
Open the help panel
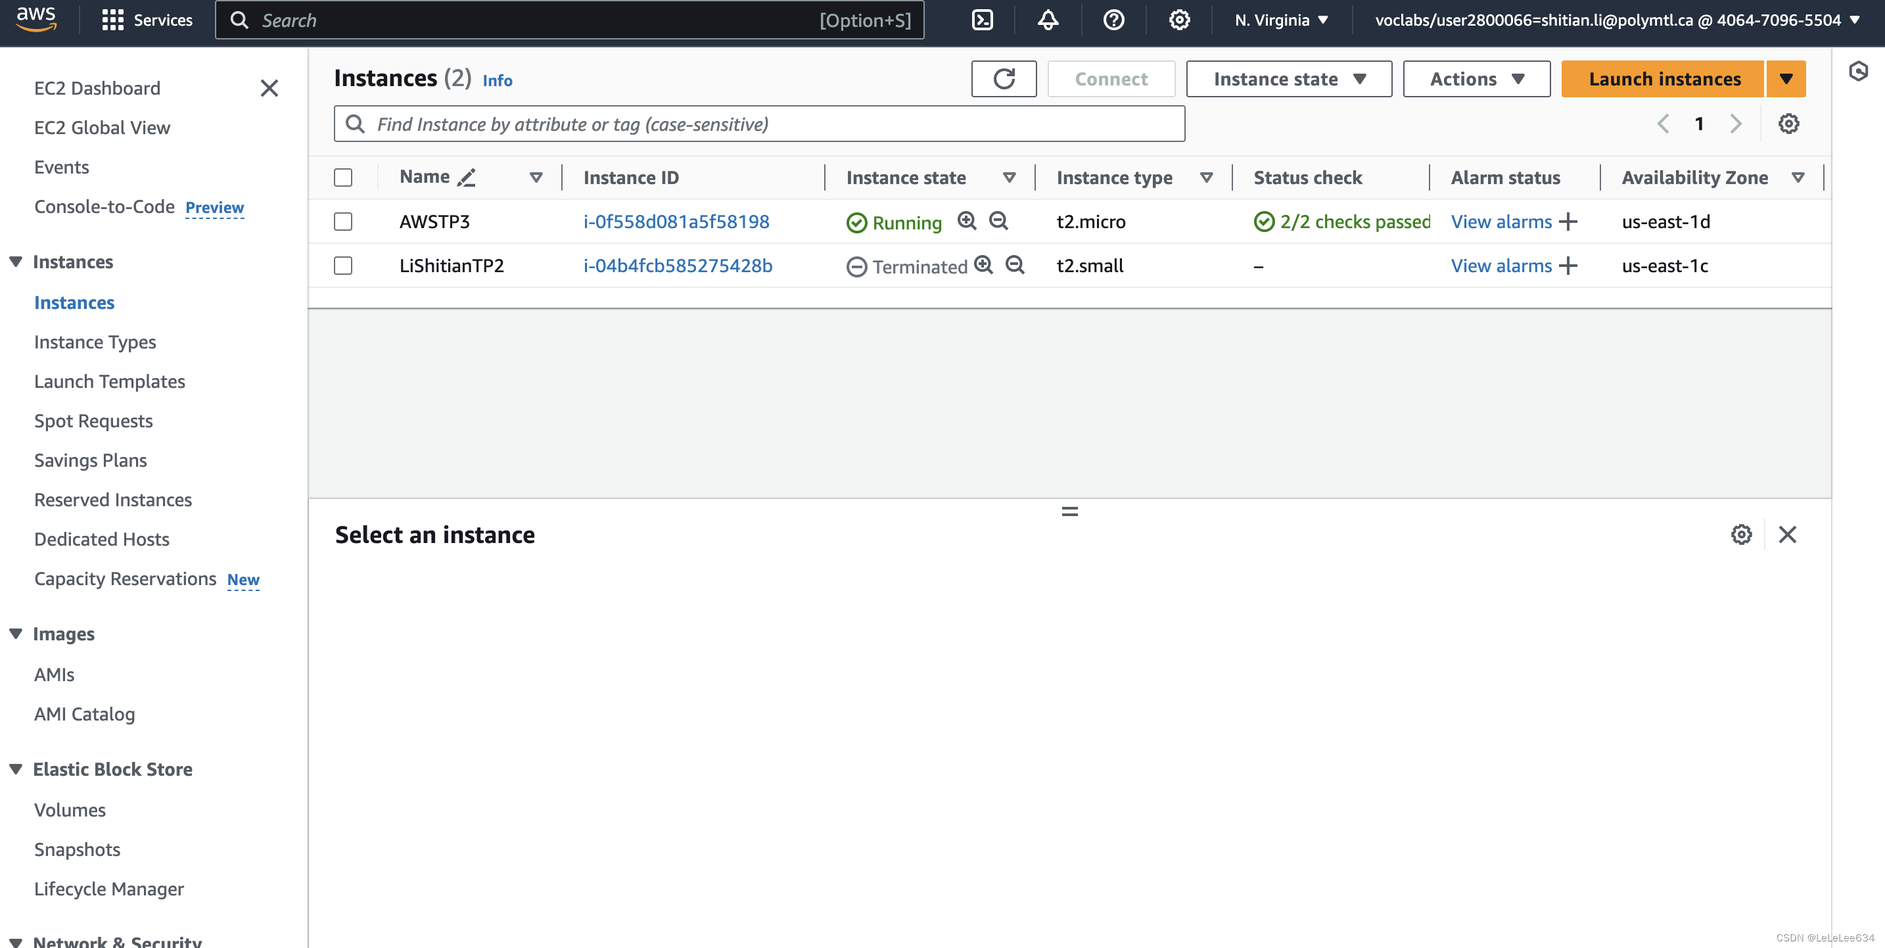pyautogui.click(x=1113, y=20)
